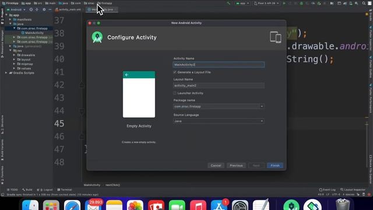The width and height of the screenshot is (373, 210).
Task: Click the main breadcrumb item
Action: point(50,3)
